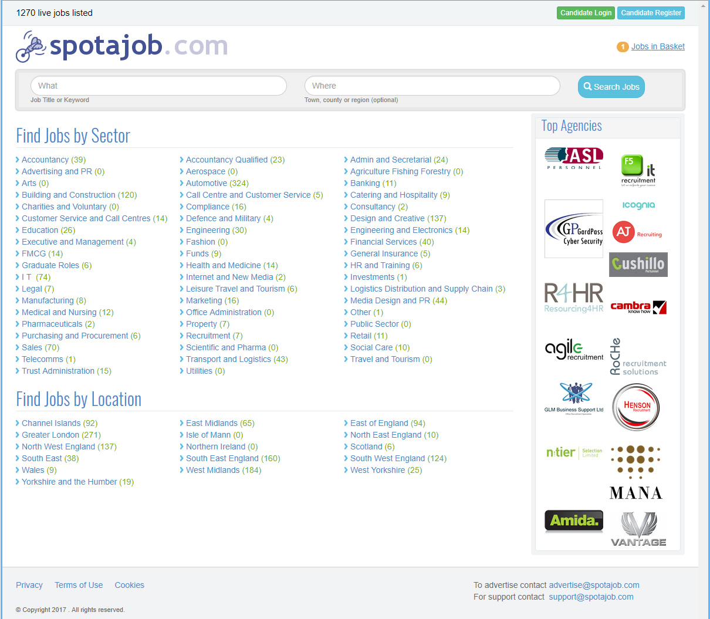Open the Cookies footer link
Screen dimensions: 710x619
point(130,585)
